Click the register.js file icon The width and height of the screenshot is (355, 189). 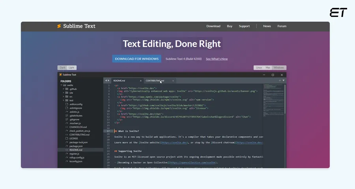coord(67,154)
